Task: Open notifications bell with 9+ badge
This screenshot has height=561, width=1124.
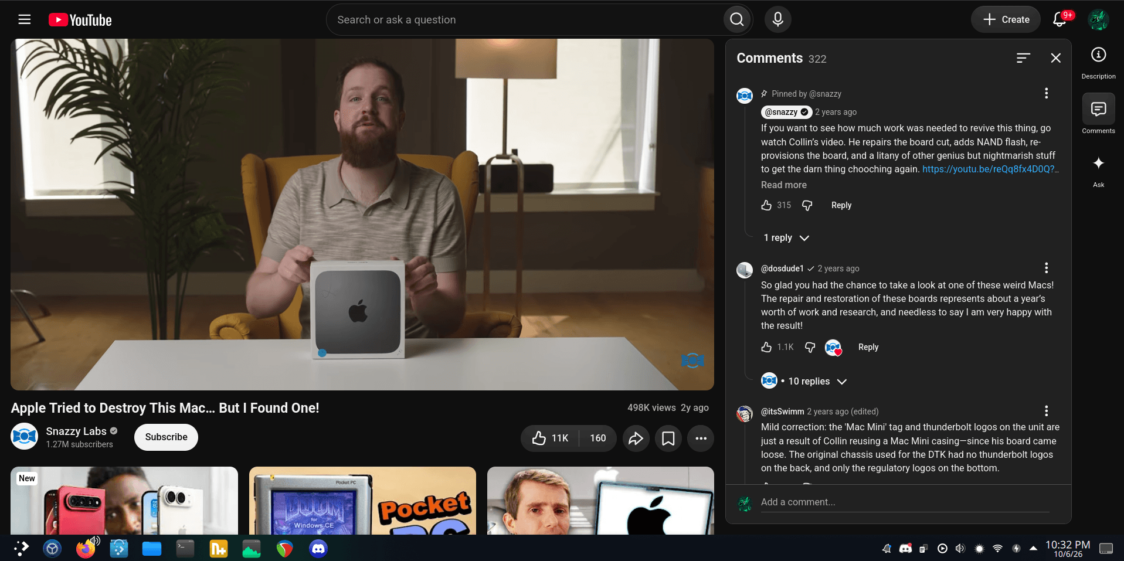Action: [1060, 19]
